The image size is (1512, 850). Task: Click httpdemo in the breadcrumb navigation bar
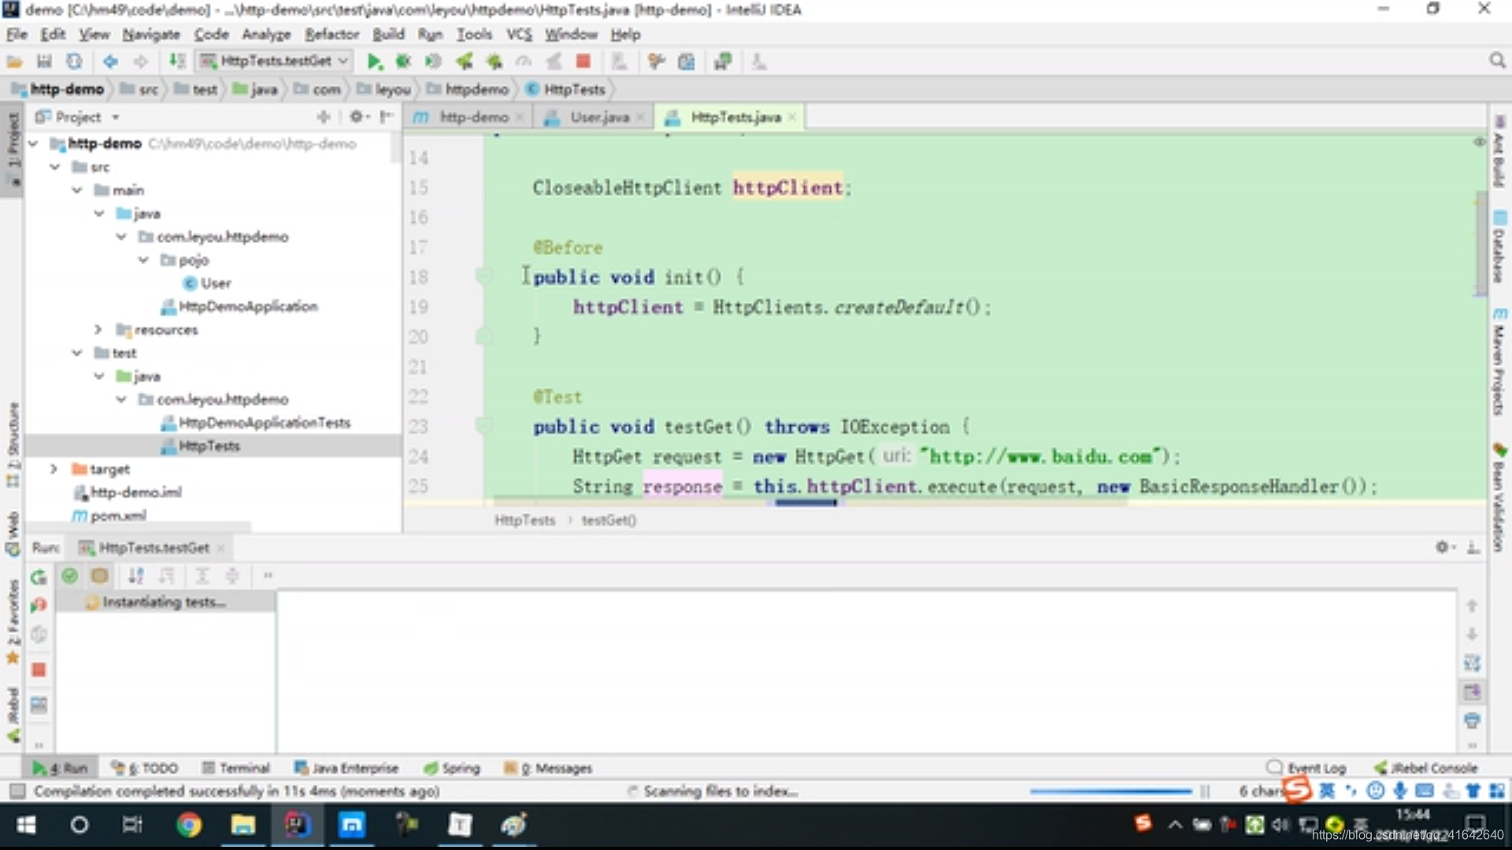pyautogui.click(x=468, y=90)
